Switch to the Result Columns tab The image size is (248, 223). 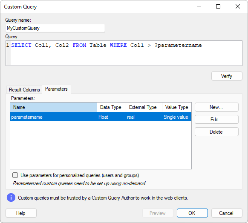click(x=24, y=89)
